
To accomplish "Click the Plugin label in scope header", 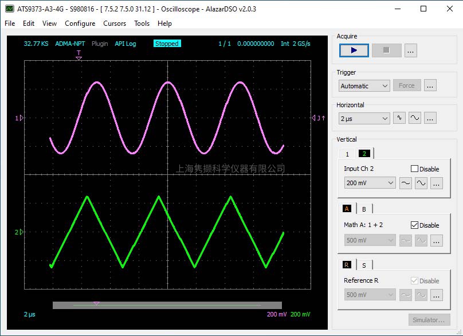I will pos(100,44).
